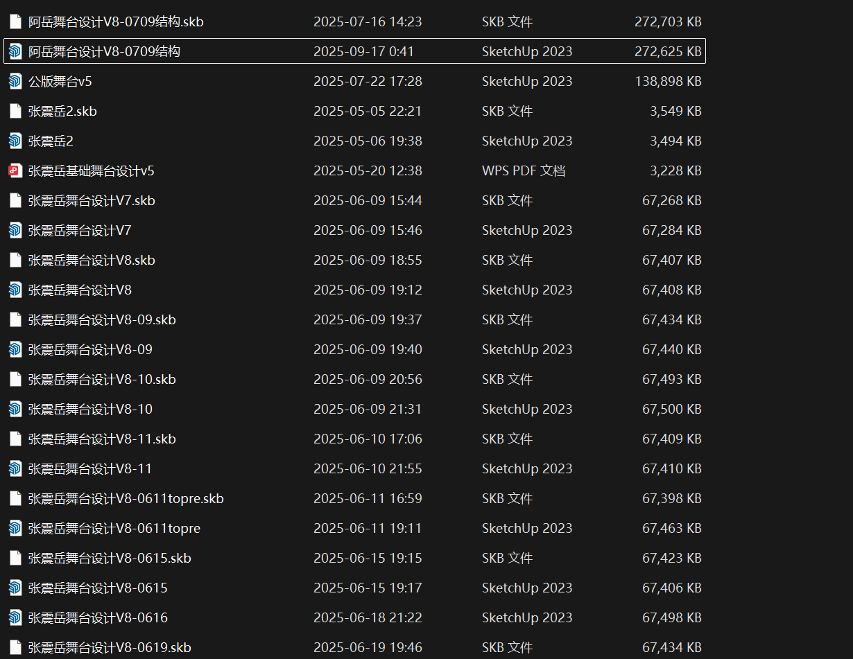Click the SketchUp icon next to 张震岳2
Screen dimensions: 853x659
click(15, 141)
